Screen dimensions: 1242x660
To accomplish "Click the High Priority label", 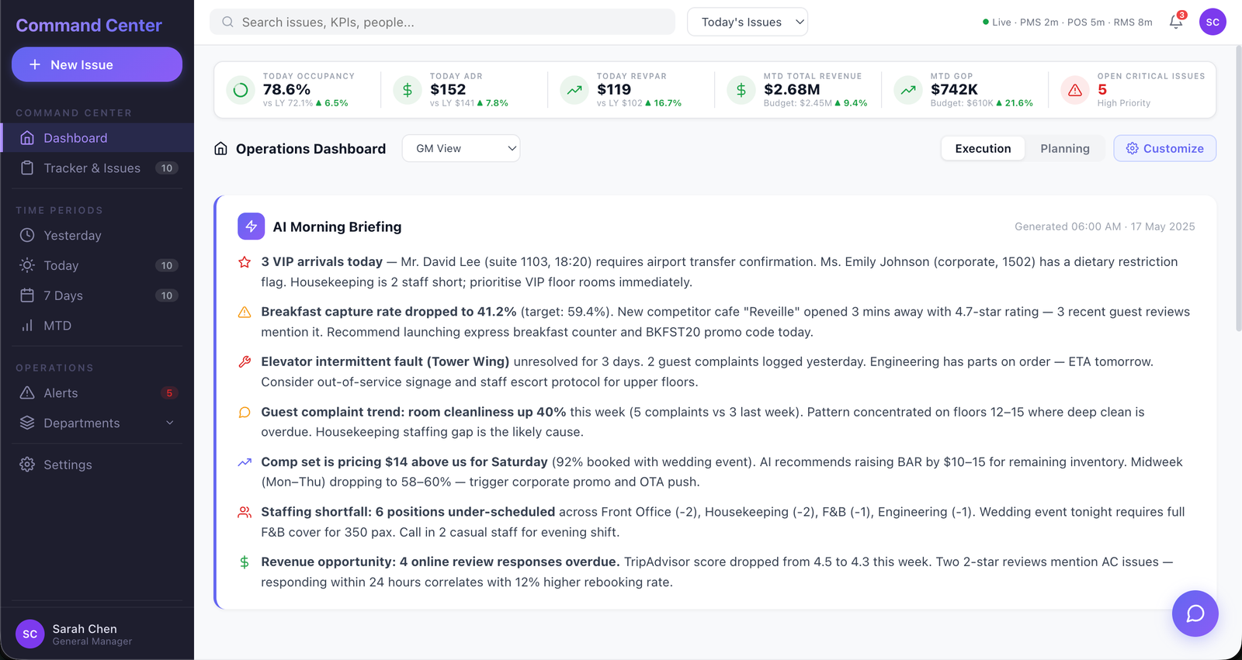I will click(1124, 103).
